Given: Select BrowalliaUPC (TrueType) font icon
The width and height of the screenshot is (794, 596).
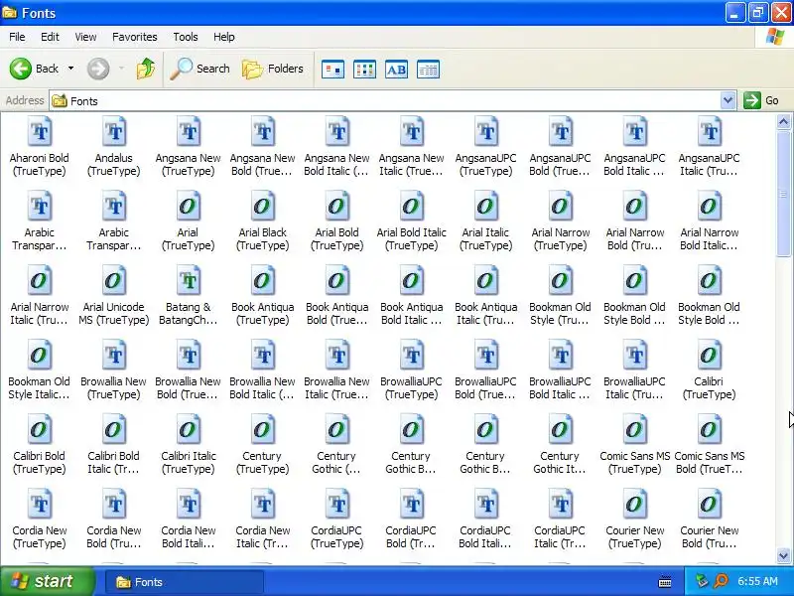Looking at the screenshot, I should [x=412, y=356].
